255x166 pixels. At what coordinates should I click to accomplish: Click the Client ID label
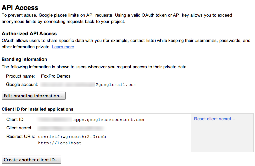[16, 120]
